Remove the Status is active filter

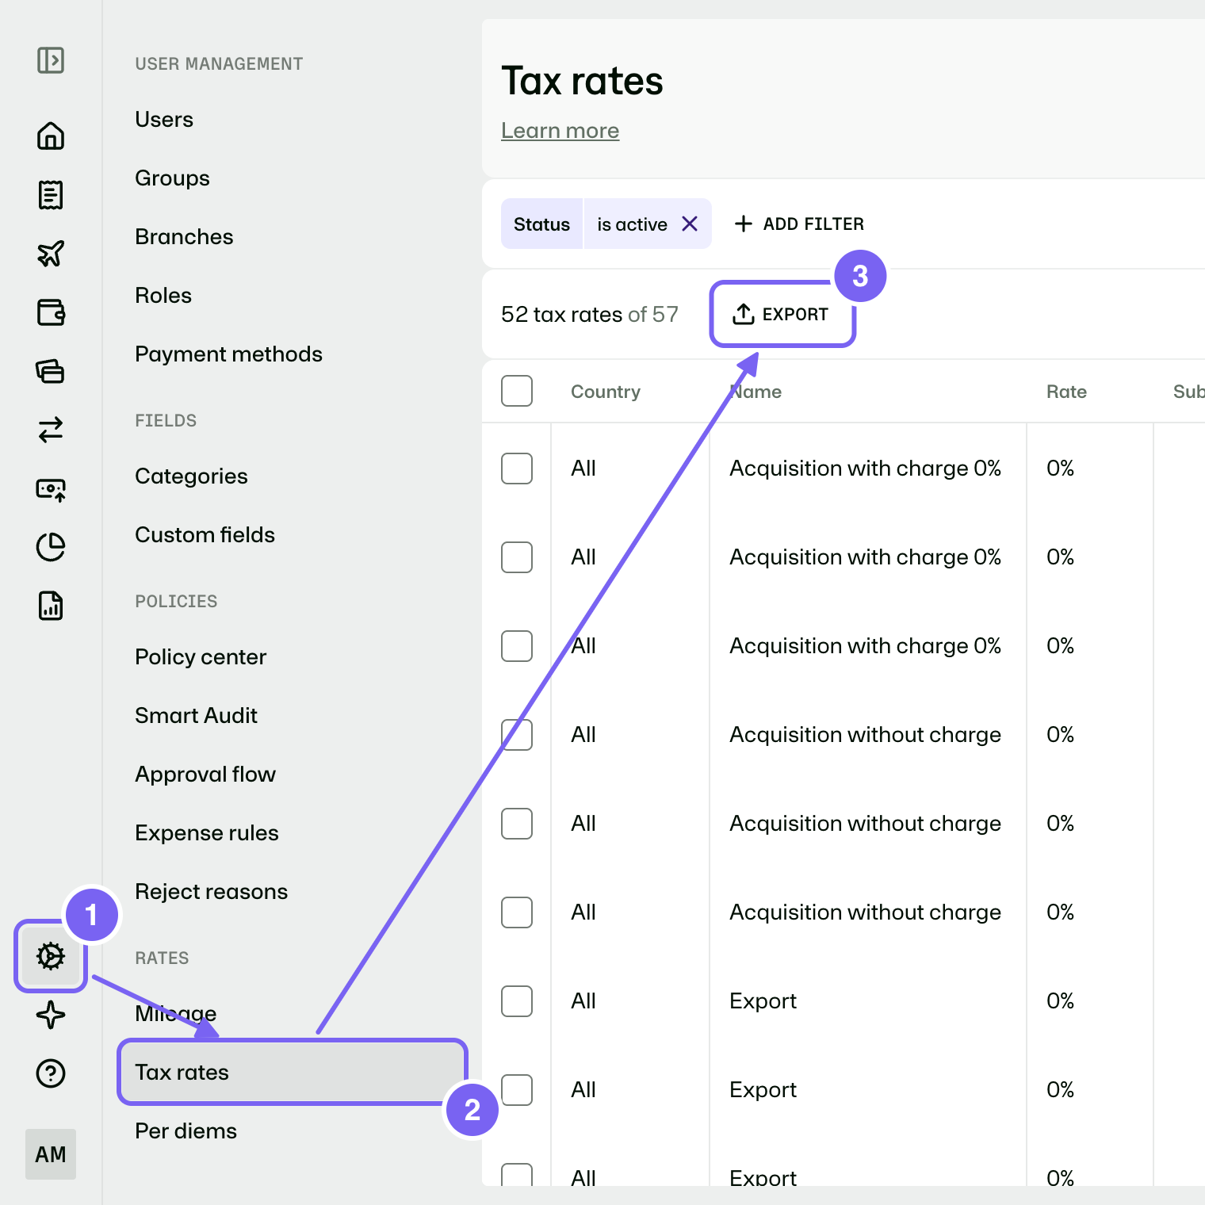(690, 224)
